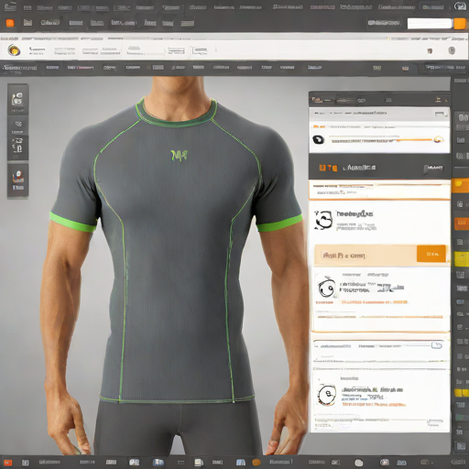Click the black round icon beside the orange slider
The image size is (469, 469).
(x=318, y=140)
